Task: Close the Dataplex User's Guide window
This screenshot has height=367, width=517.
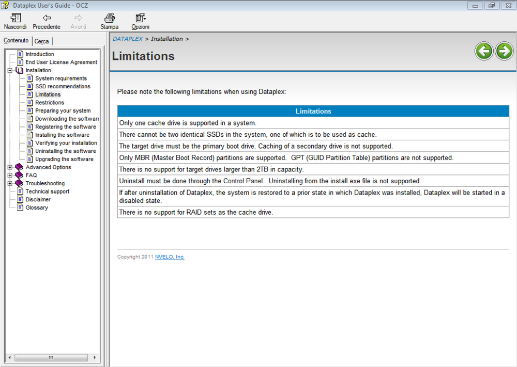Action: [x=508, y=5]
